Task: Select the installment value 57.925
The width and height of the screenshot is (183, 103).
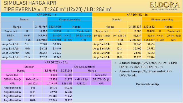Action: click(57, 44)
